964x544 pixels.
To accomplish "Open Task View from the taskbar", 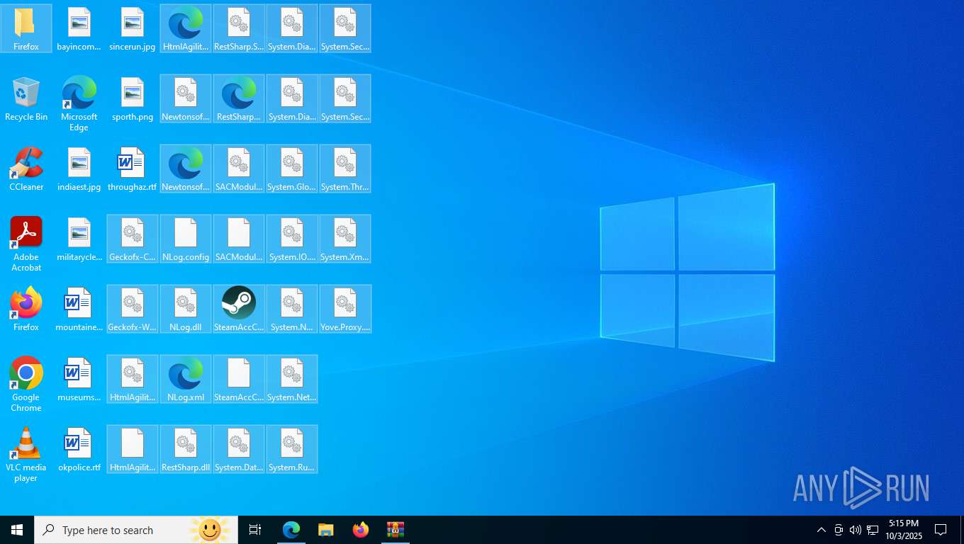I will (255, 530).
